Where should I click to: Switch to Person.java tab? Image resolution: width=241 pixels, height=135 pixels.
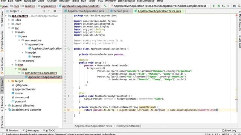pyautogui.click(x=121, y=11)
